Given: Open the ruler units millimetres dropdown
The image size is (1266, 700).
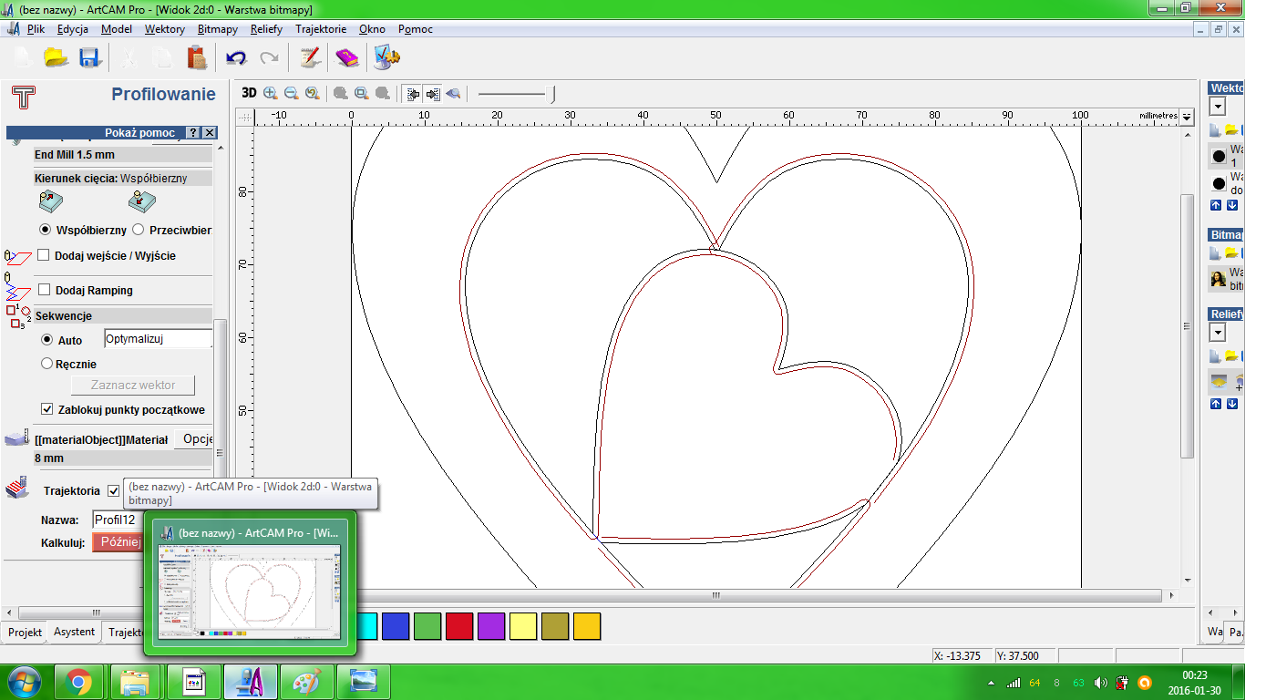Looking at the screenshot, I should pyautogui.click(x=1186, y=117).
